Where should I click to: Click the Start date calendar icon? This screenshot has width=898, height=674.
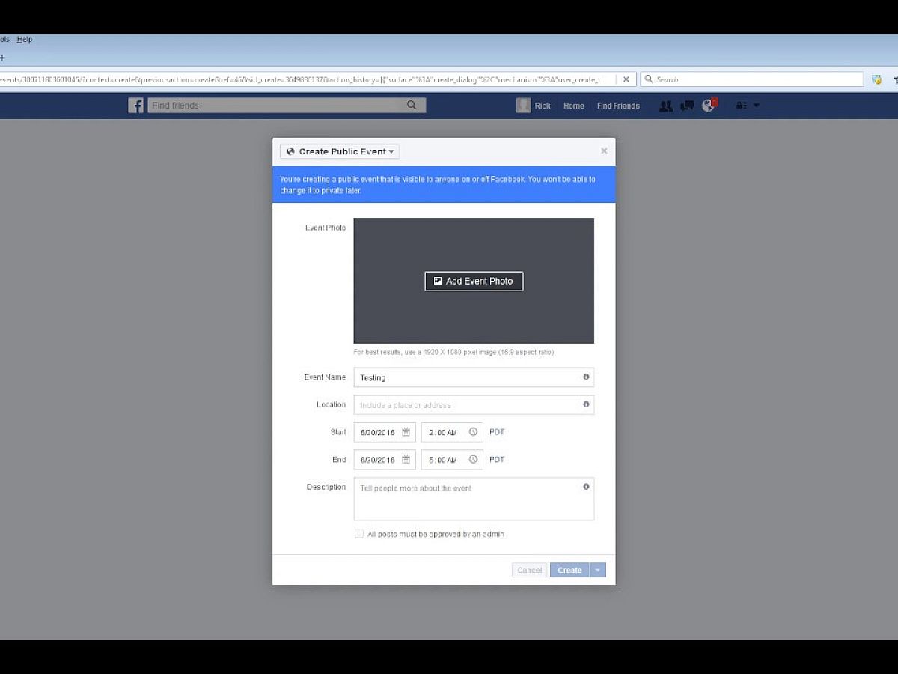pyautogui.click(x=406, y=432)
